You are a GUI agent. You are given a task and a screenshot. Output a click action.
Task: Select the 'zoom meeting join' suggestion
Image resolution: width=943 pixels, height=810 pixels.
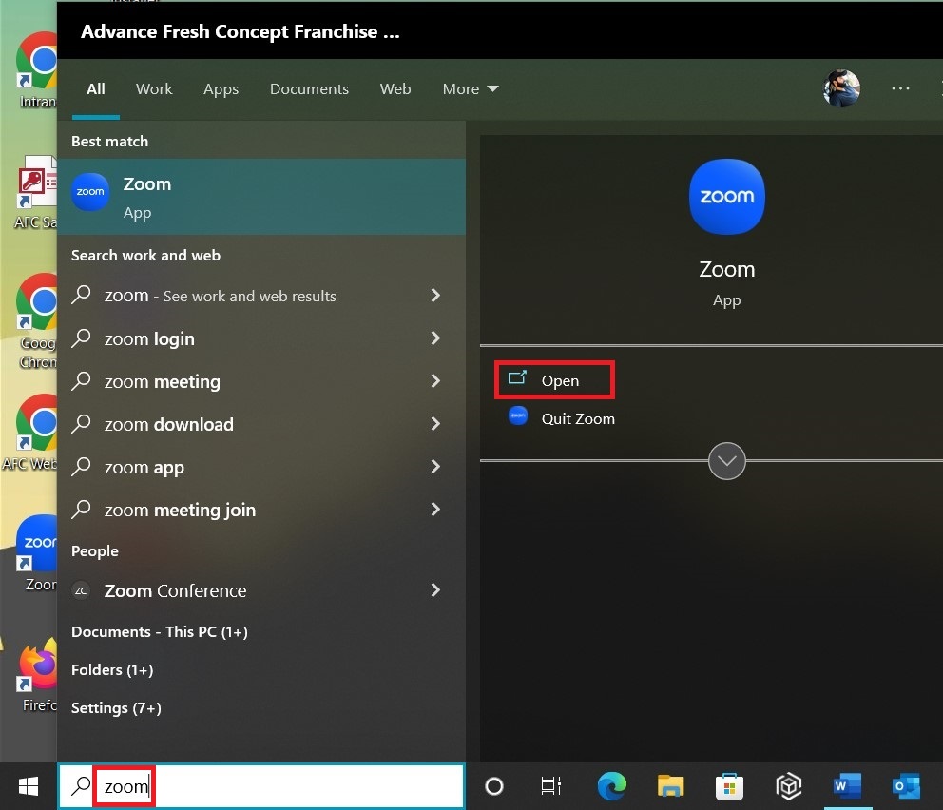click(x=261, y=510)
